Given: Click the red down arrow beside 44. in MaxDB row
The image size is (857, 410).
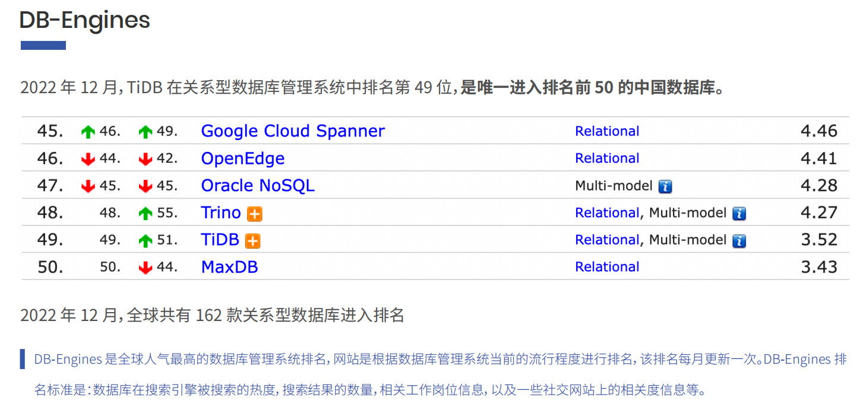Looking at the screenshot, I should pyautogui.click(x=146, y=268).
